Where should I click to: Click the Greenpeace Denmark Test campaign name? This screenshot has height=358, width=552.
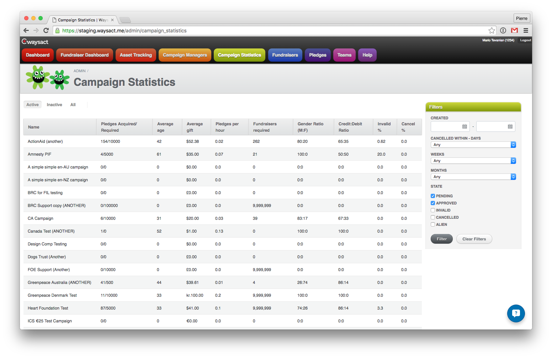[x=52, y=295]
